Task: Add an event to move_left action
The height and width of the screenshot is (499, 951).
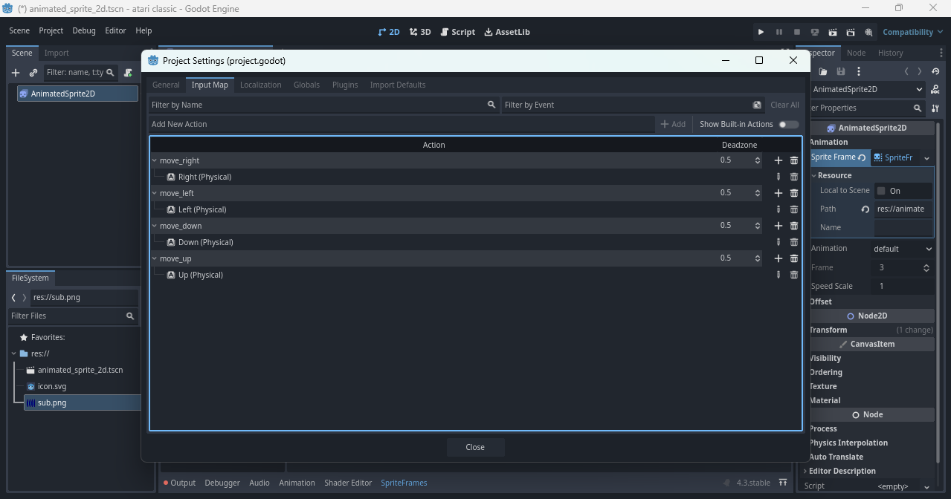Action: click(x=778, y=193)
